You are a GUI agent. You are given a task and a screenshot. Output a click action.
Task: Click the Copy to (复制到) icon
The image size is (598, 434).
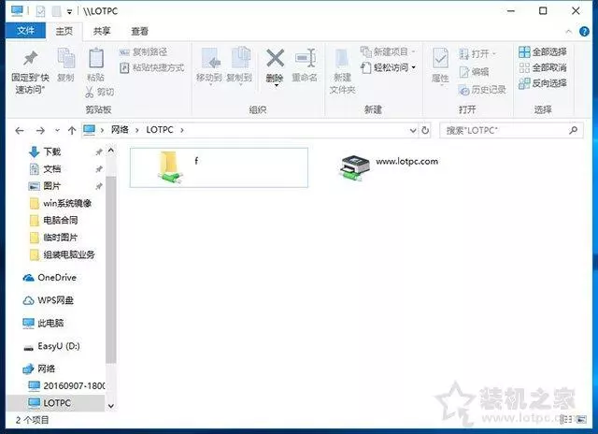(x=240, y=59)
